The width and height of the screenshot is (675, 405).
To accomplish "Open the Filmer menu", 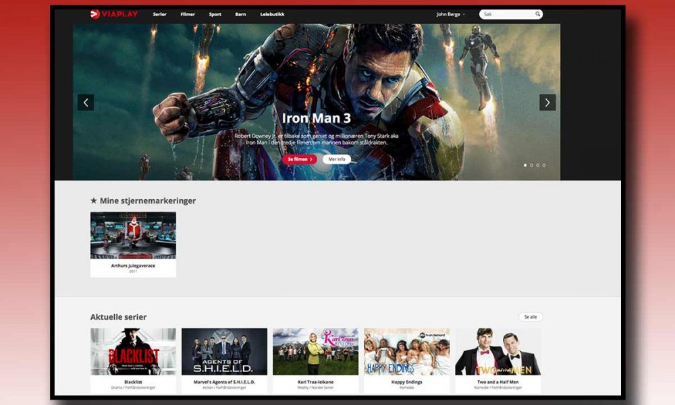I will [188, 14].
